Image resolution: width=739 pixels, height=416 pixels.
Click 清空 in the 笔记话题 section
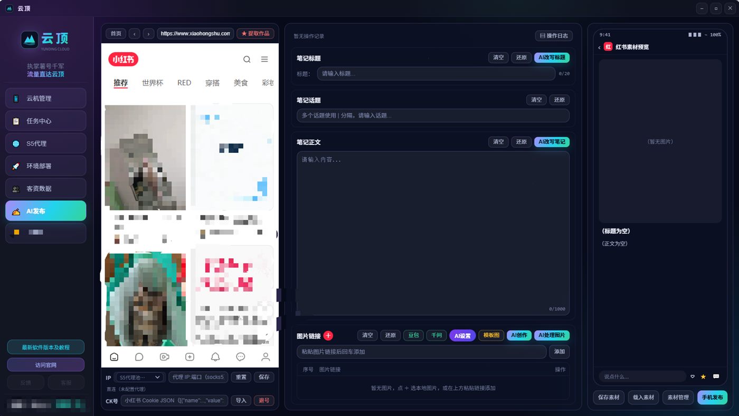(536, 100)
